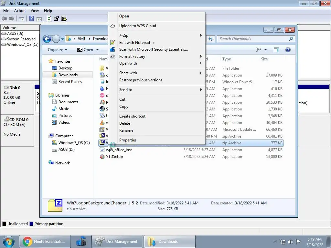Click Explorer Back navigation button

pyautogui.click(x=47, y=39)
